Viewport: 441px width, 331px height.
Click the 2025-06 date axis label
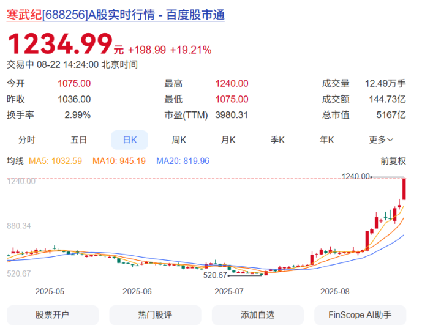click(x=137, y=291)
